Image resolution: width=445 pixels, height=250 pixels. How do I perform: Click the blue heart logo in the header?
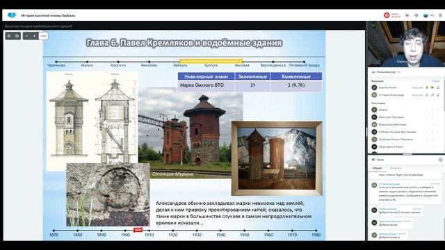(12, 15)
